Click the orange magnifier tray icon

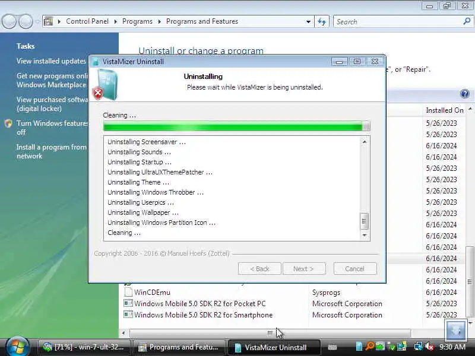click(369, 347)
